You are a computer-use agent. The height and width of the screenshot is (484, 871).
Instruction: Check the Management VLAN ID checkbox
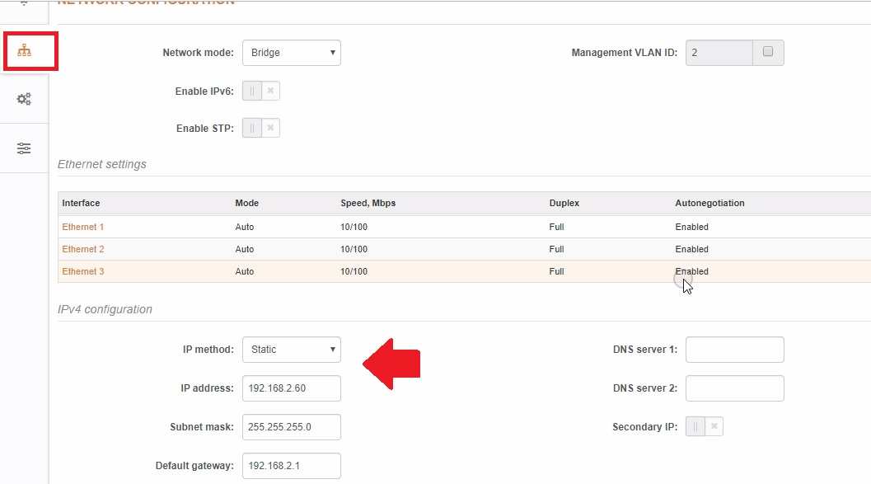(x=768, y=52)
